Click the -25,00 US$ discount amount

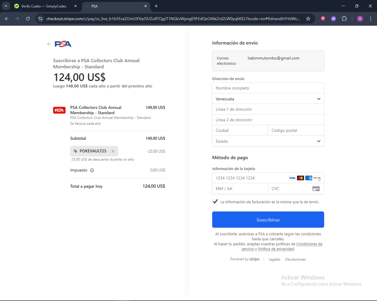pyautogui.click(x=156, y=151)
